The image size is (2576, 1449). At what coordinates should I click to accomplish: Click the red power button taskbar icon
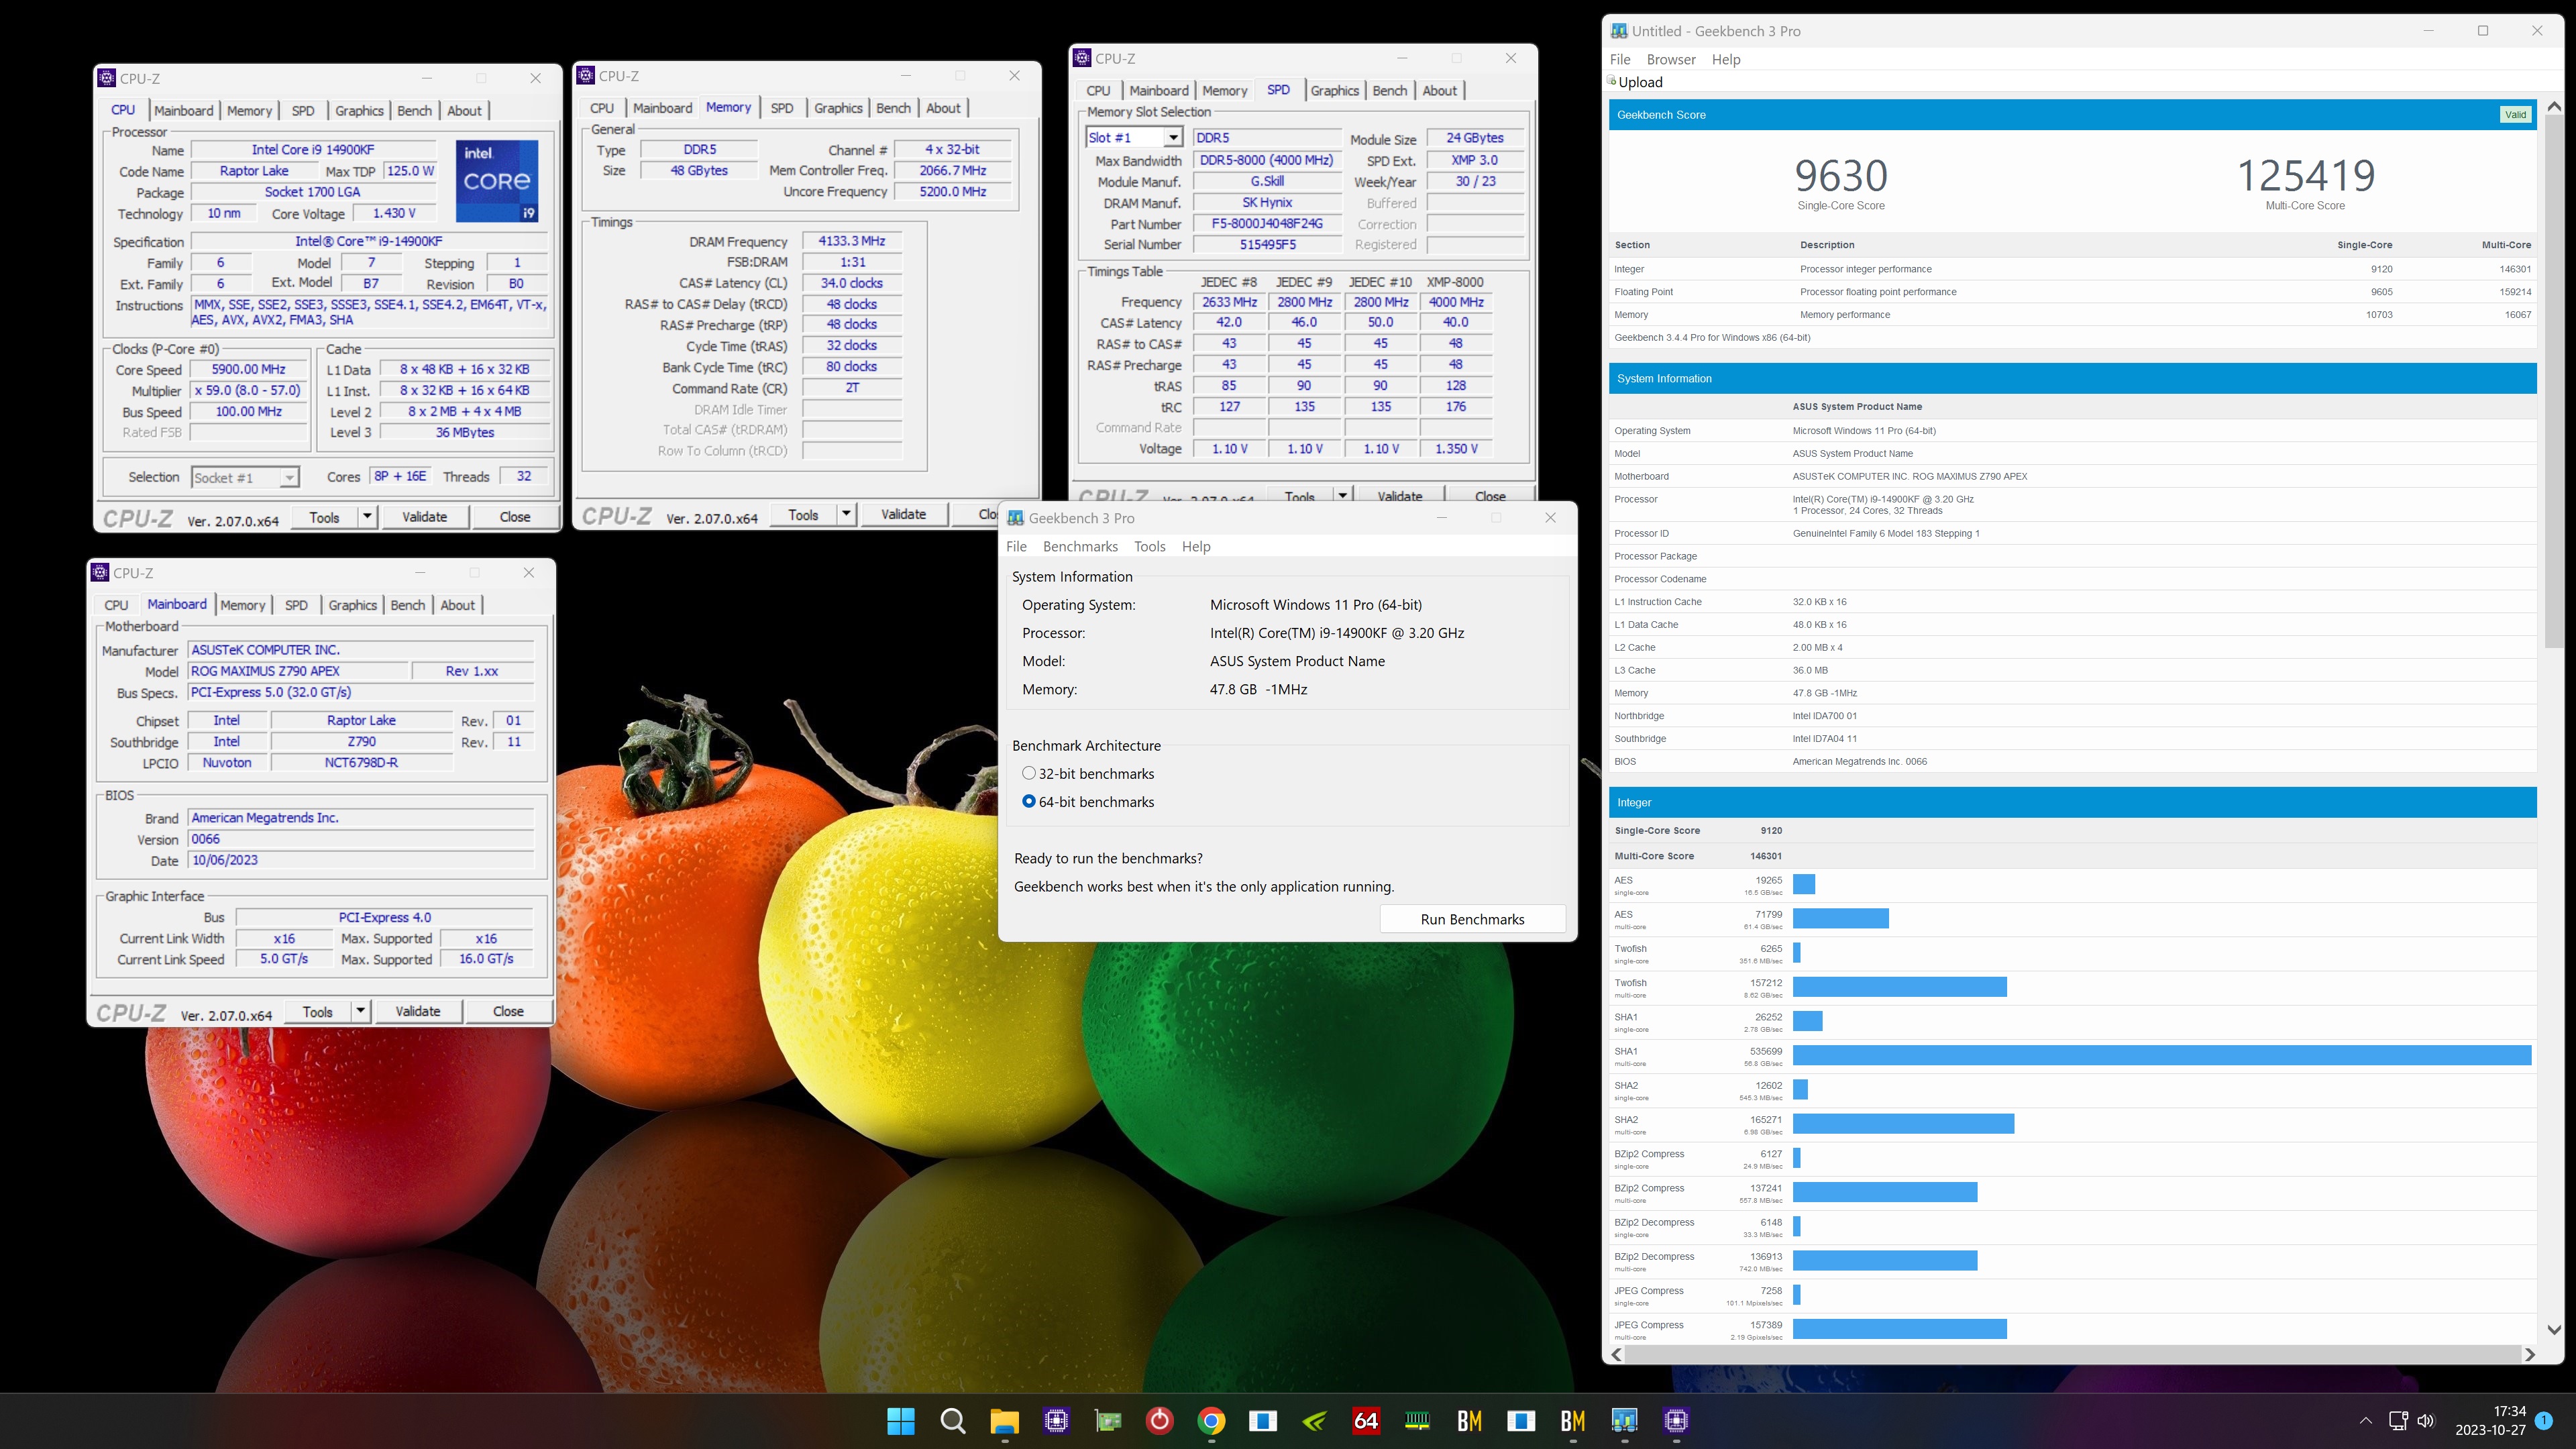(1160, 1420)
